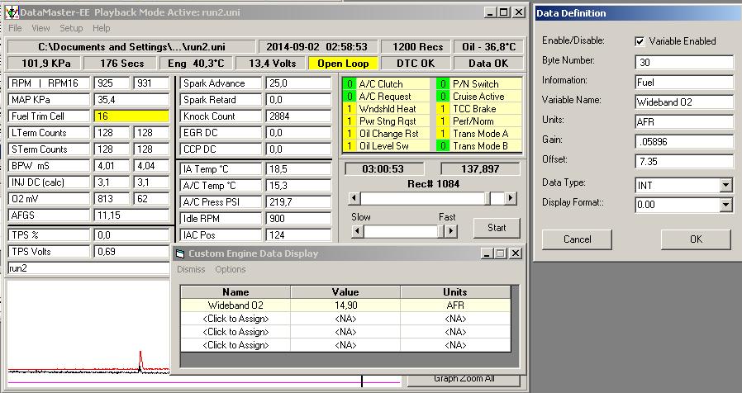Click Trans Mode A status indicator
This screenshot has width=742, height=393.
(442, 134)
